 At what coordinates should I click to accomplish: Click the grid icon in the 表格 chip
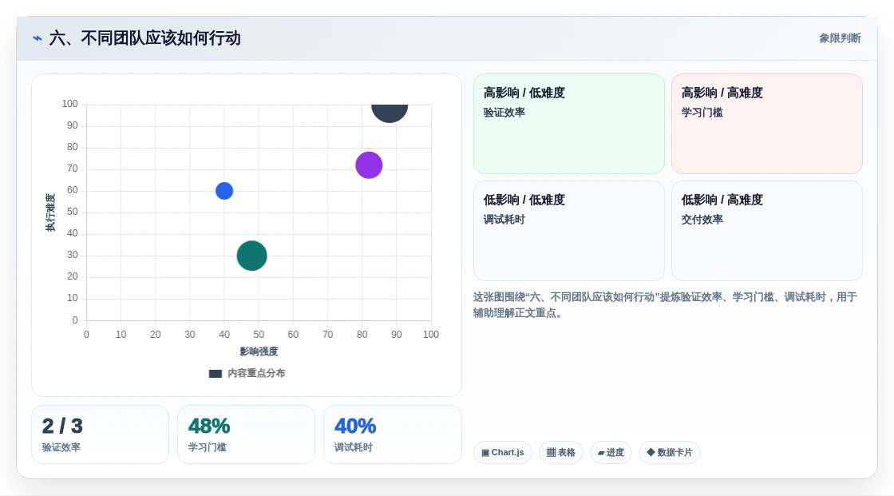pyautogui.click(x=551, y=453)
